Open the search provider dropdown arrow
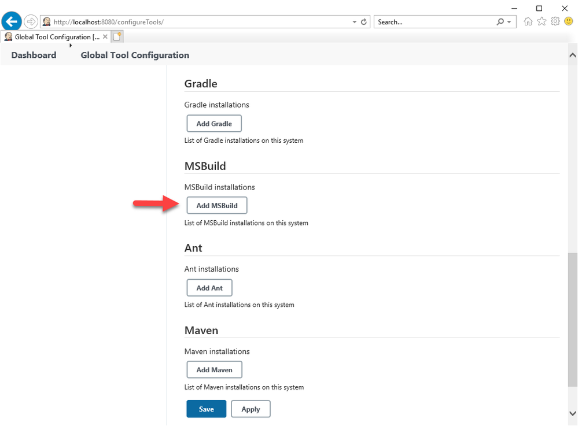The image size is (578, 426). (x=509, y=22)
